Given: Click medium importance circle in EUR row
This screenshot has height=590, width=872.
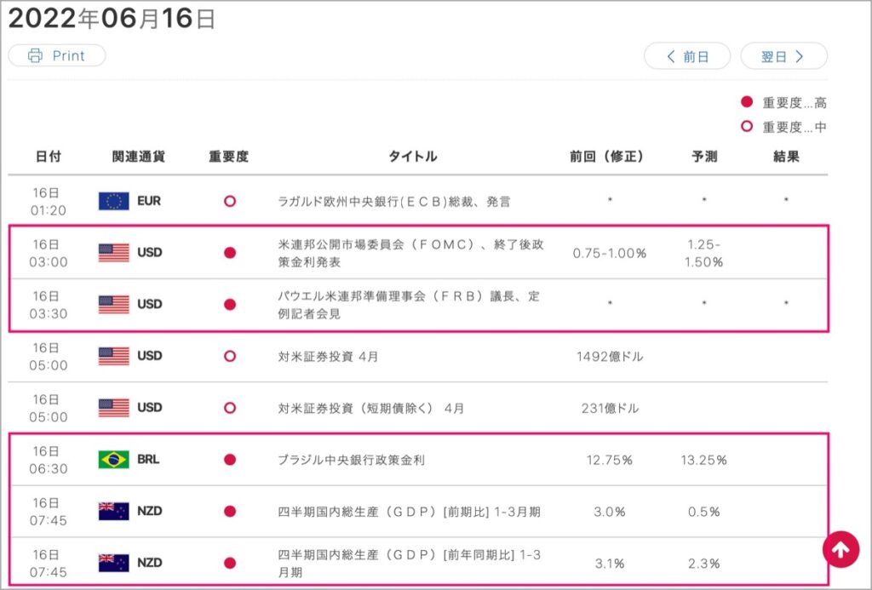Looking at the screenshot, I should pyautogui.click(x=230, y=201).
